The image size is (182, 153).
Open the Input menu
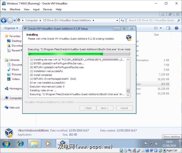tap(36, 10)
